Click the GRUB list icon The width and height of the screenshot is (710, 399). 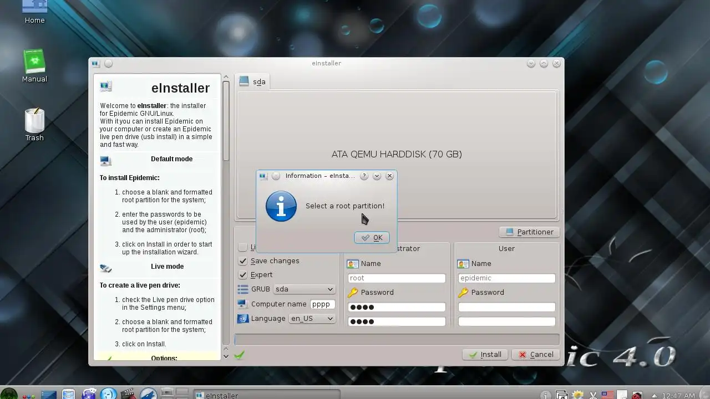[x=242, y=289]
